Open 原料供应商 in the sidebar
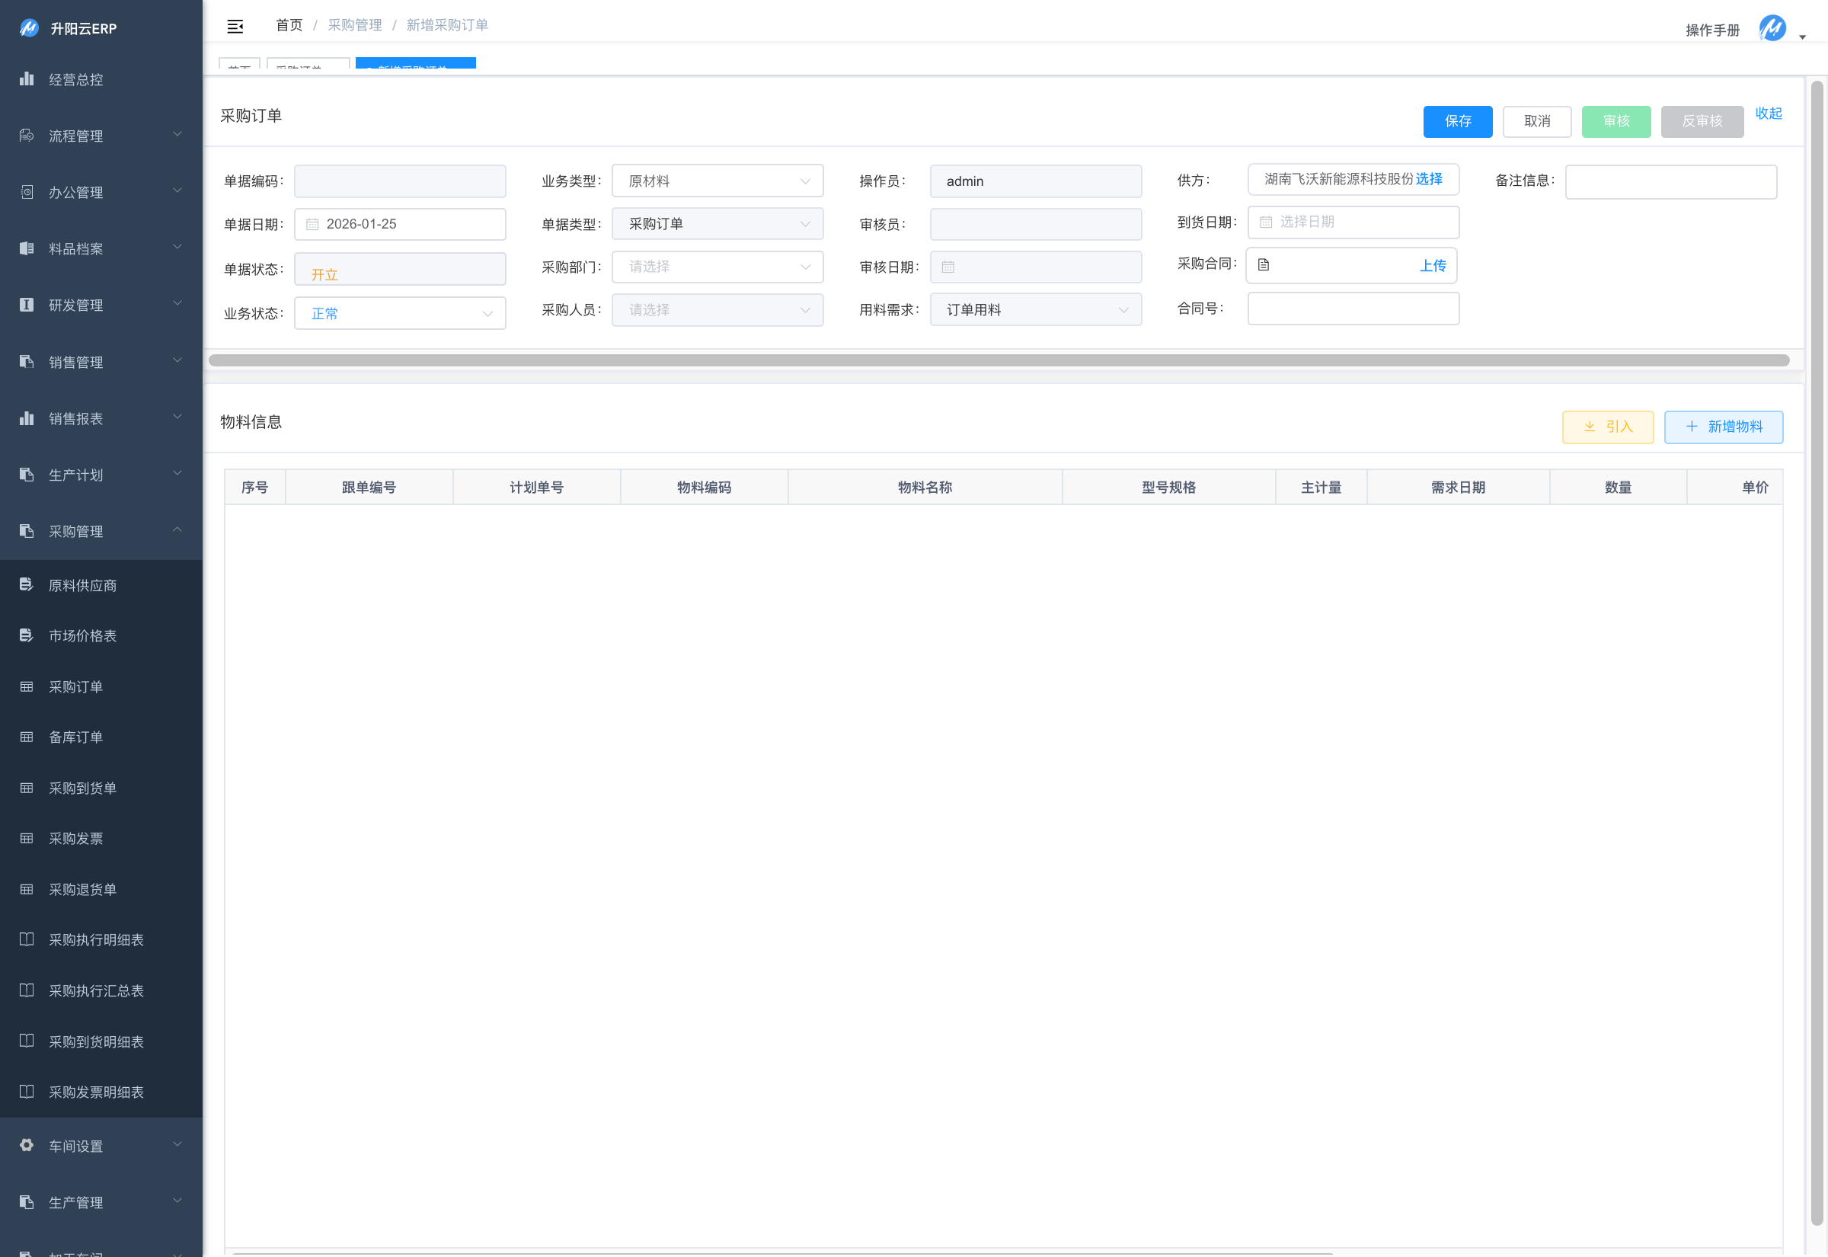 [83, 585]
